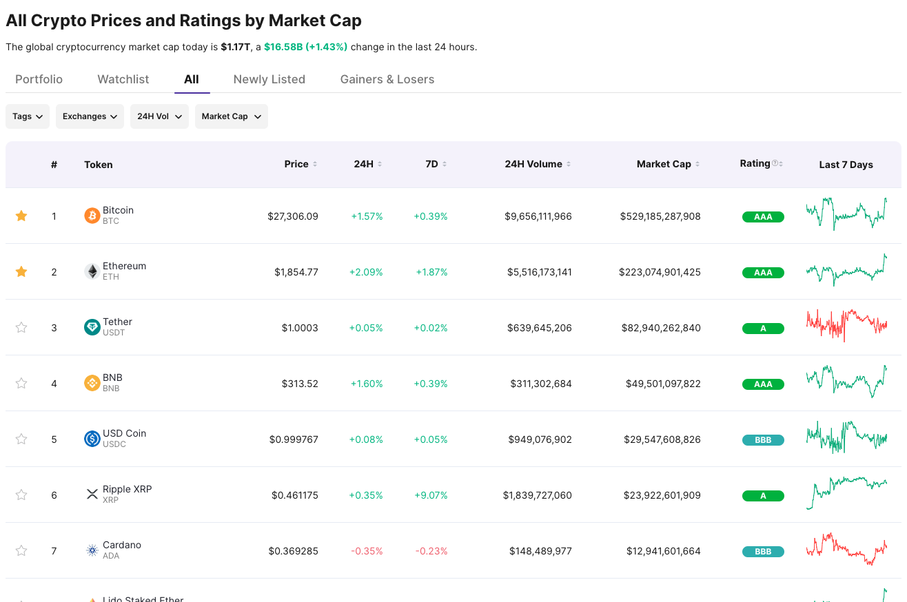Open the Market Cap filter dropdown
This screenshot has width=907, height=602.
click(x=231, y=116)
